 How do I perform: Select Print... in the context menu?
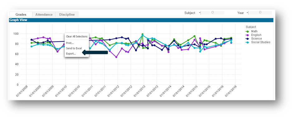click(x=70, y=43)
